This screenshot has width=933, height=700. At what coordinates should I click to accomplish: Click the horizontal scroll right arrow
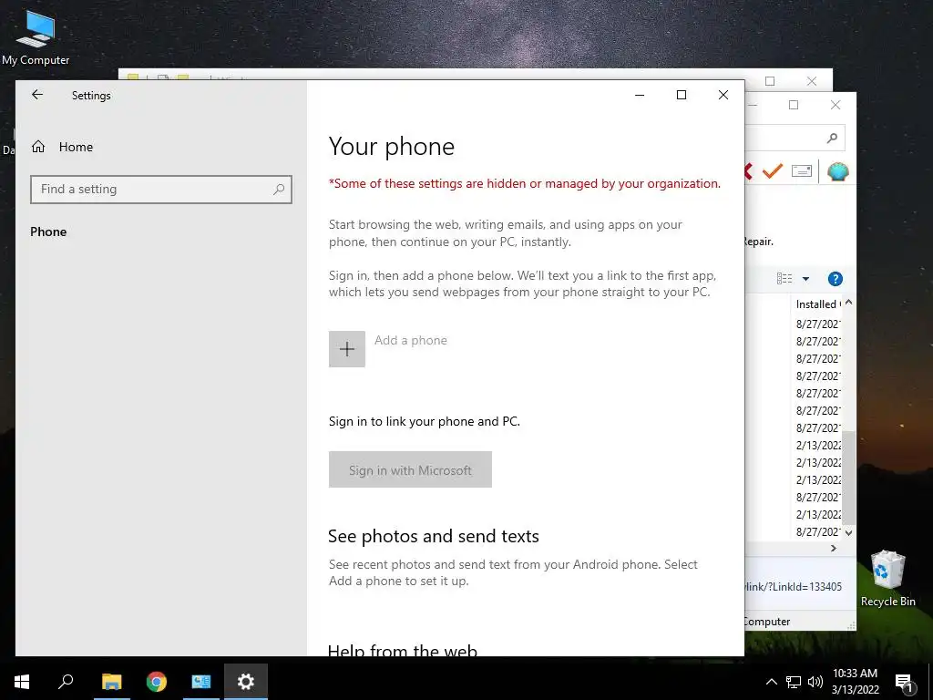pos(834,548)
